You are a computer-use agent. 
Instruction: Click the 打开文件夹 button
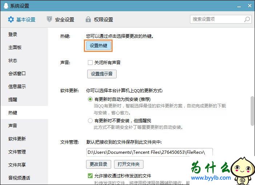point(129,164)
